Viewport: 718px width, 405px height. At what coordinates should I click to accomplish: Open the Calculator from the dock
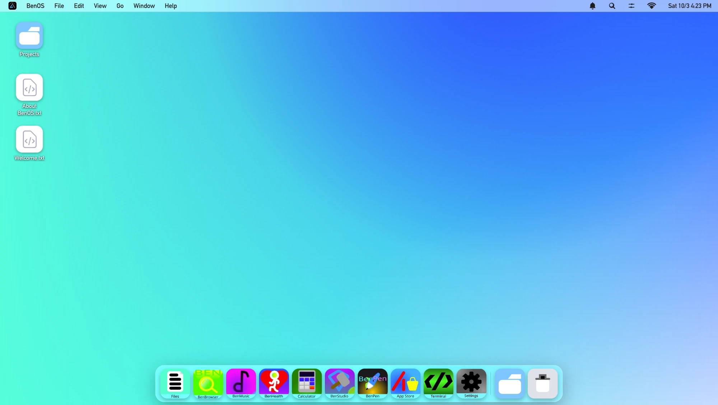click(x=307, y=383)
